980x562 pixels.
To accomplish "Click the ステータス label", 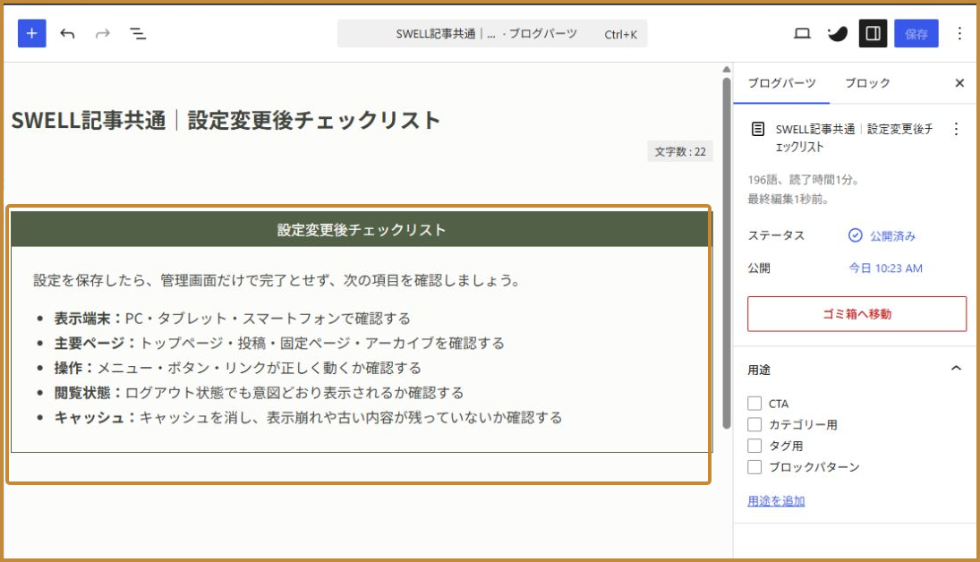I will pyautogui.click(x=776, y=235).
